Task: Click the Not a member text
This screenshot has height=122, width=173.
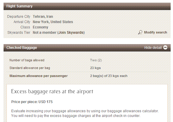Action: tap(45, 33)
